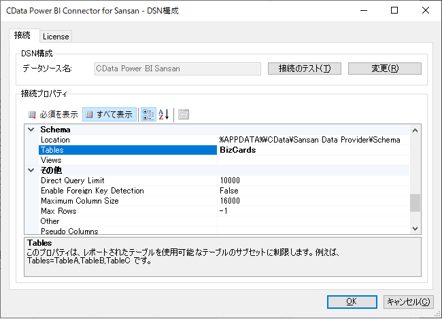Confirm with the OK button

351,301
